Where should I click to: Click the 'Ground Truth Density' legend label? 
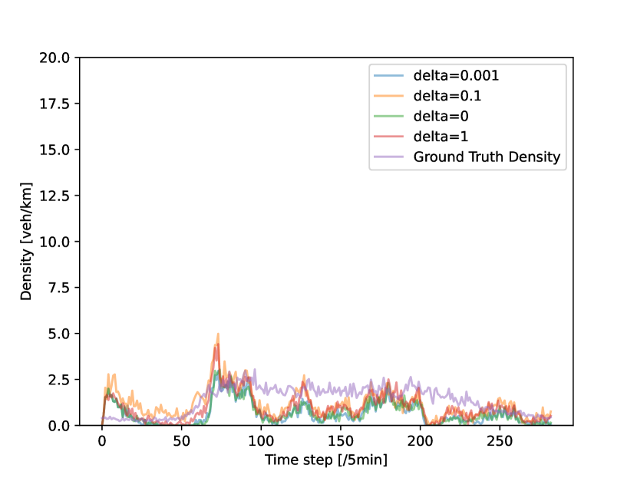(487, 157)
